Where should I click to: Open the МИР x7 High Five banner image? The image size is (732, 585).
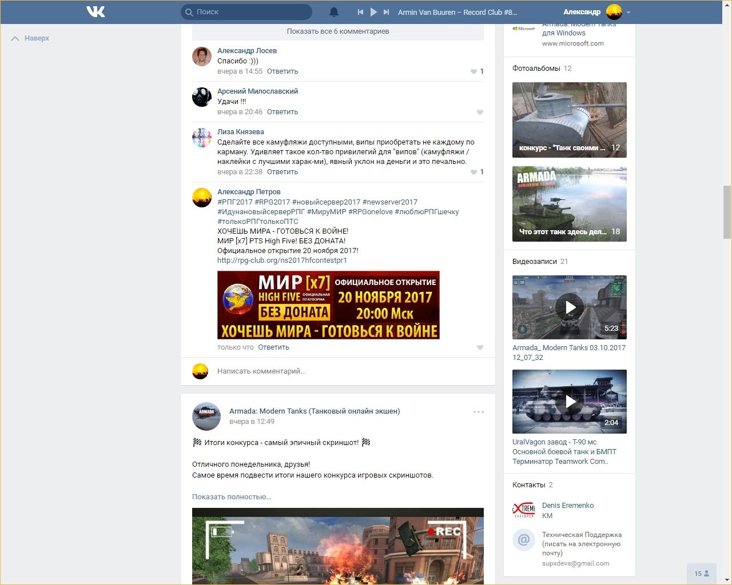328,305
